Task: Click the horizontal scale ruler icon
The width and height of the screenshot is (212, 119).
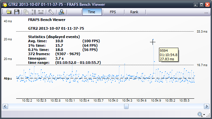Action: tap(41, 12)
